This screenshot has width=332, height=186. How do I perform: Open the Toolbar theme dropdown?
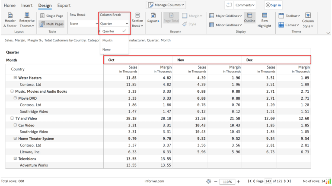click(289, 16)
